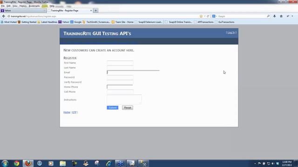Open the Bookmarks menu
Viewport: 298px width, 167px height.
tap(34, 6)
